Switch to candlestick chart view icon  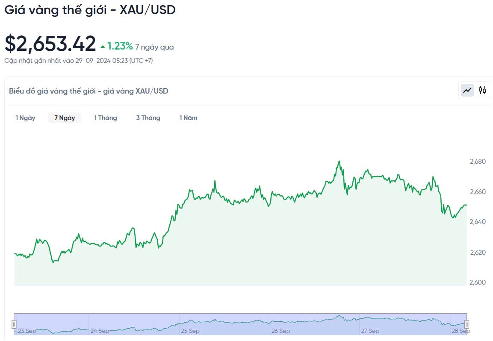pyautogui.click(x=482, y=90)
